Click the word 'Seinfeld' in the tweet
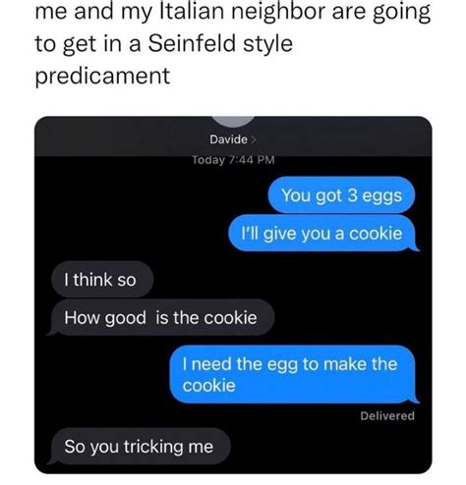The height and width of the screenshot is (485, 466). 192,43
